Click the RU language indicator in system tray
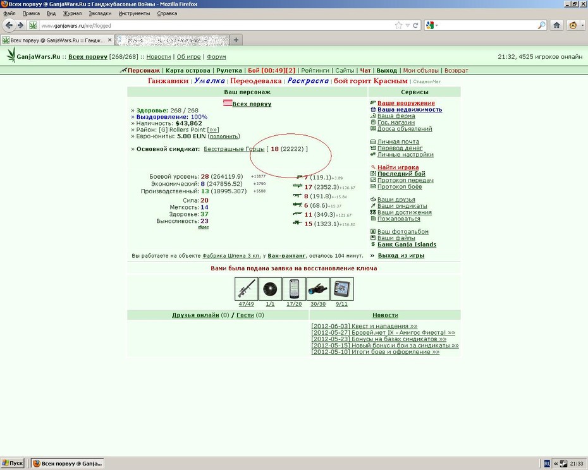 pyautogui.click(x=547, y=464)
